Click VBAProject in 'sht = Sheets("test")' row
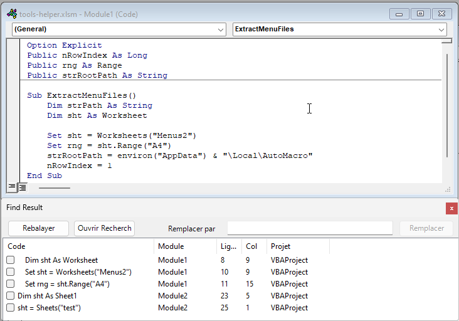The width and height of the screenshot is (459, 321). [x=289, y=308]
